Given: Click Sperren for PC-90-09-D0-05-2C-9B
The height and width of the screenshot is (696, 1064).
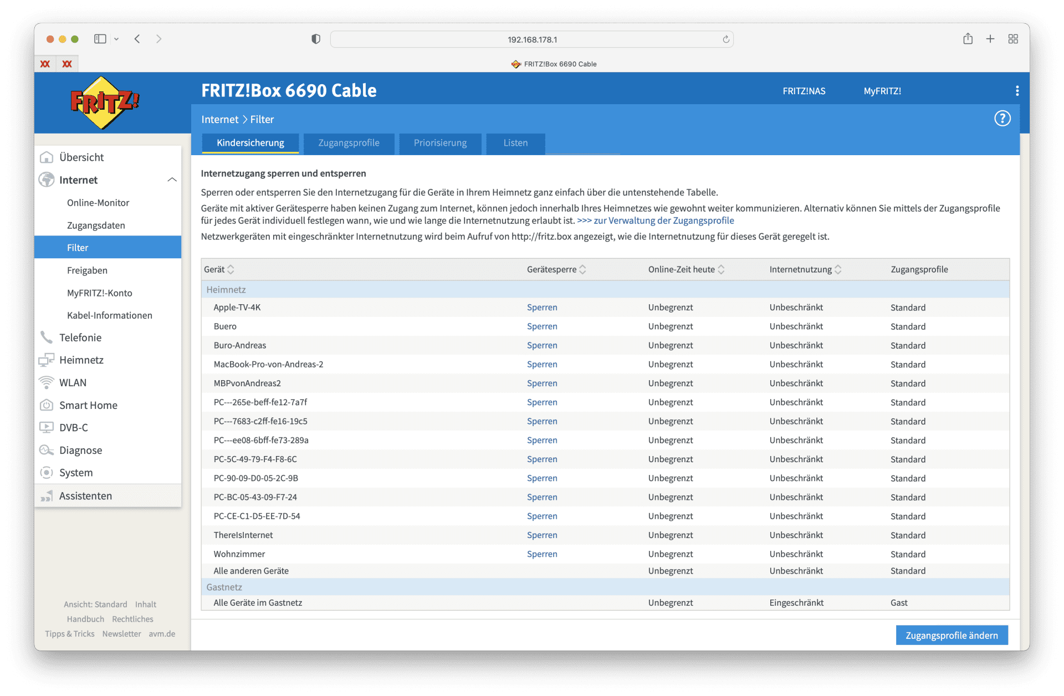Looking at the screenshot, I should click(542, 478).
